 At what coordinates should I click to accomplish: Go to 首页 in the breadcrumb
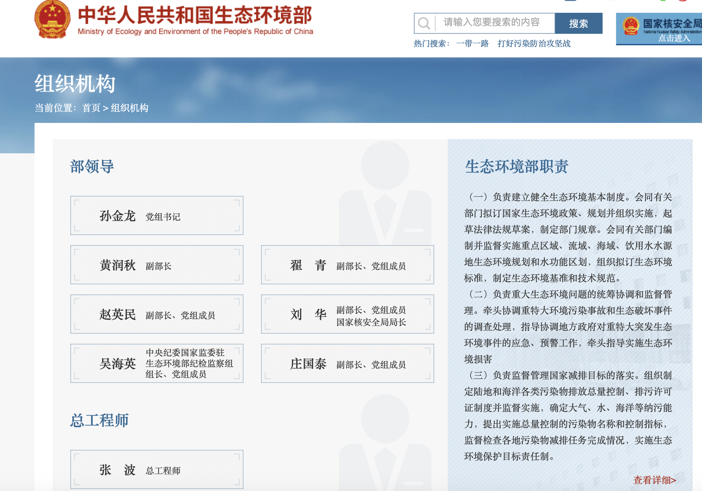click(91, 108)
